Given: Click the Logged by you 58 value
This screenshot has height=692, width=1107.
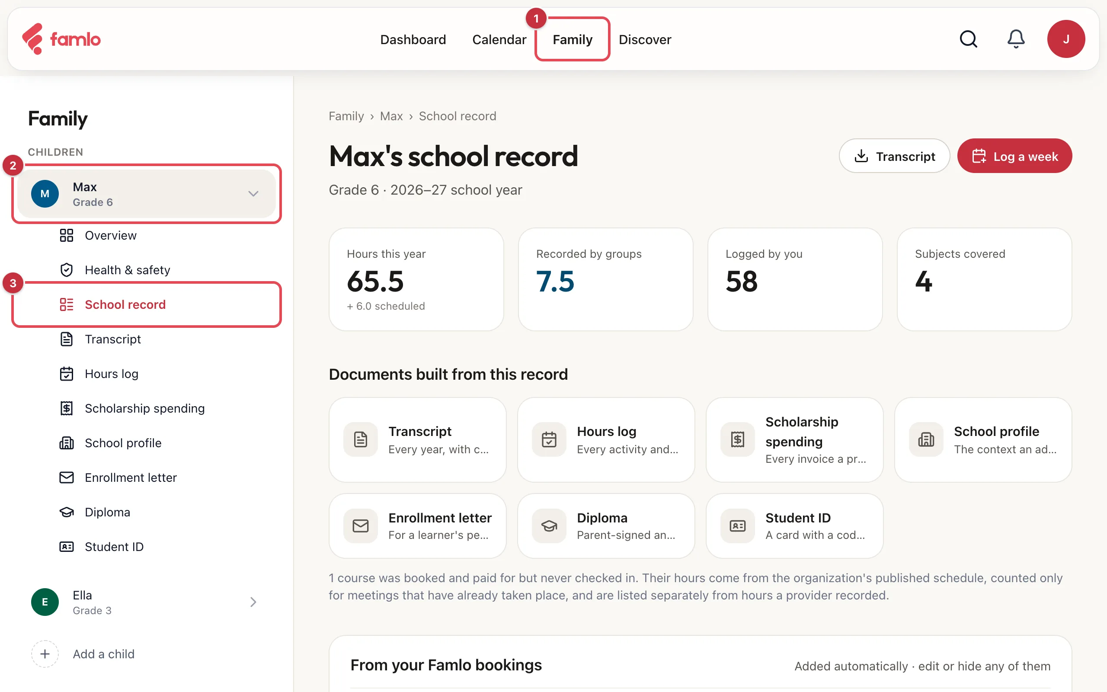Looking at the screenshot, I should [x=742, y=281].
